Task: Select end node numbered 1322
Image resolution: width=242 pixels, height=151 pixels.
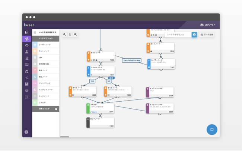Action: point(100,122)
